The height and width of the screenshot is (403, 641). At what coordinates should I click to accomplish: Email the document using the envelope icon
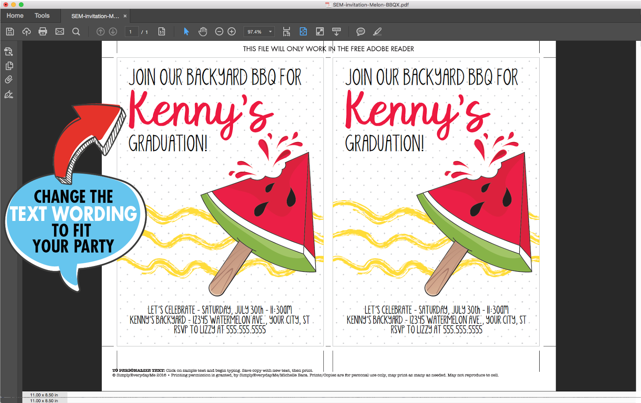click(x=59, y=31)
